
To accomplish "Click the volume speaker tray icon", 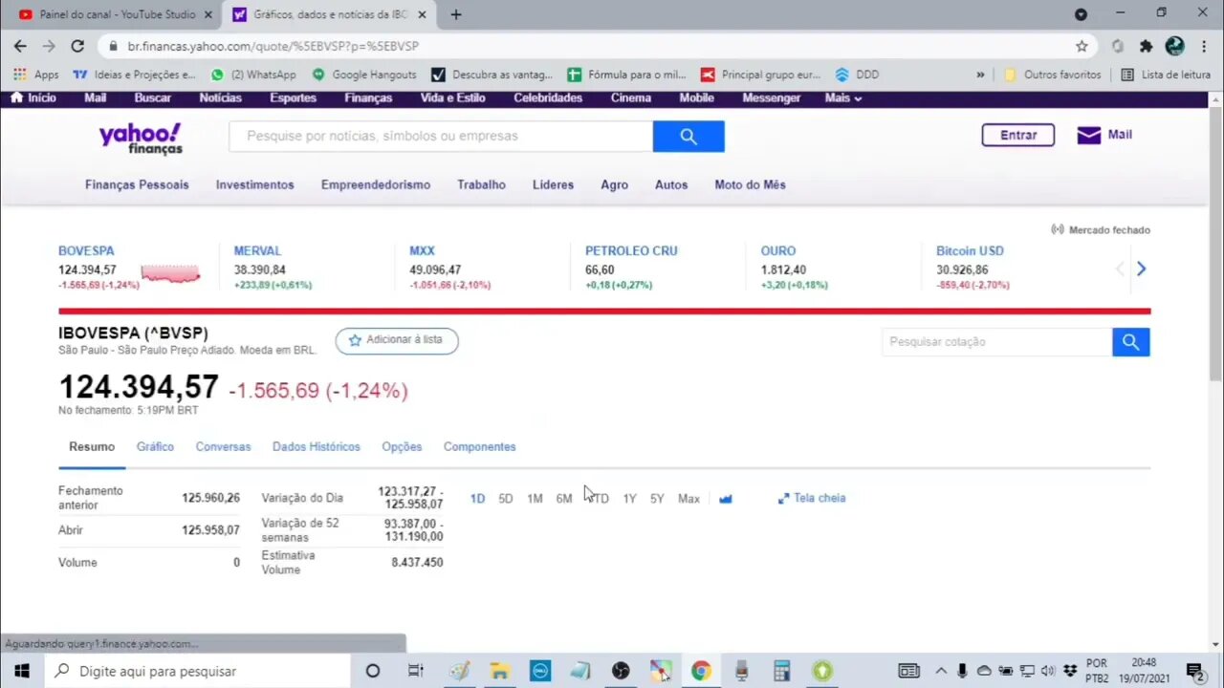I will point(1048,671).
